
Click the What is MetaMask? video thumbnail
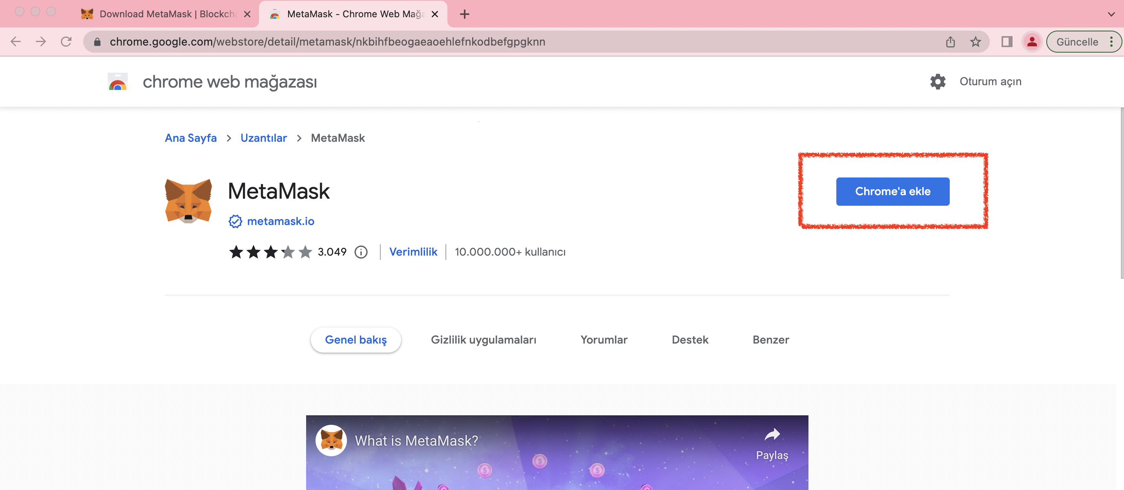pos(557,452)
